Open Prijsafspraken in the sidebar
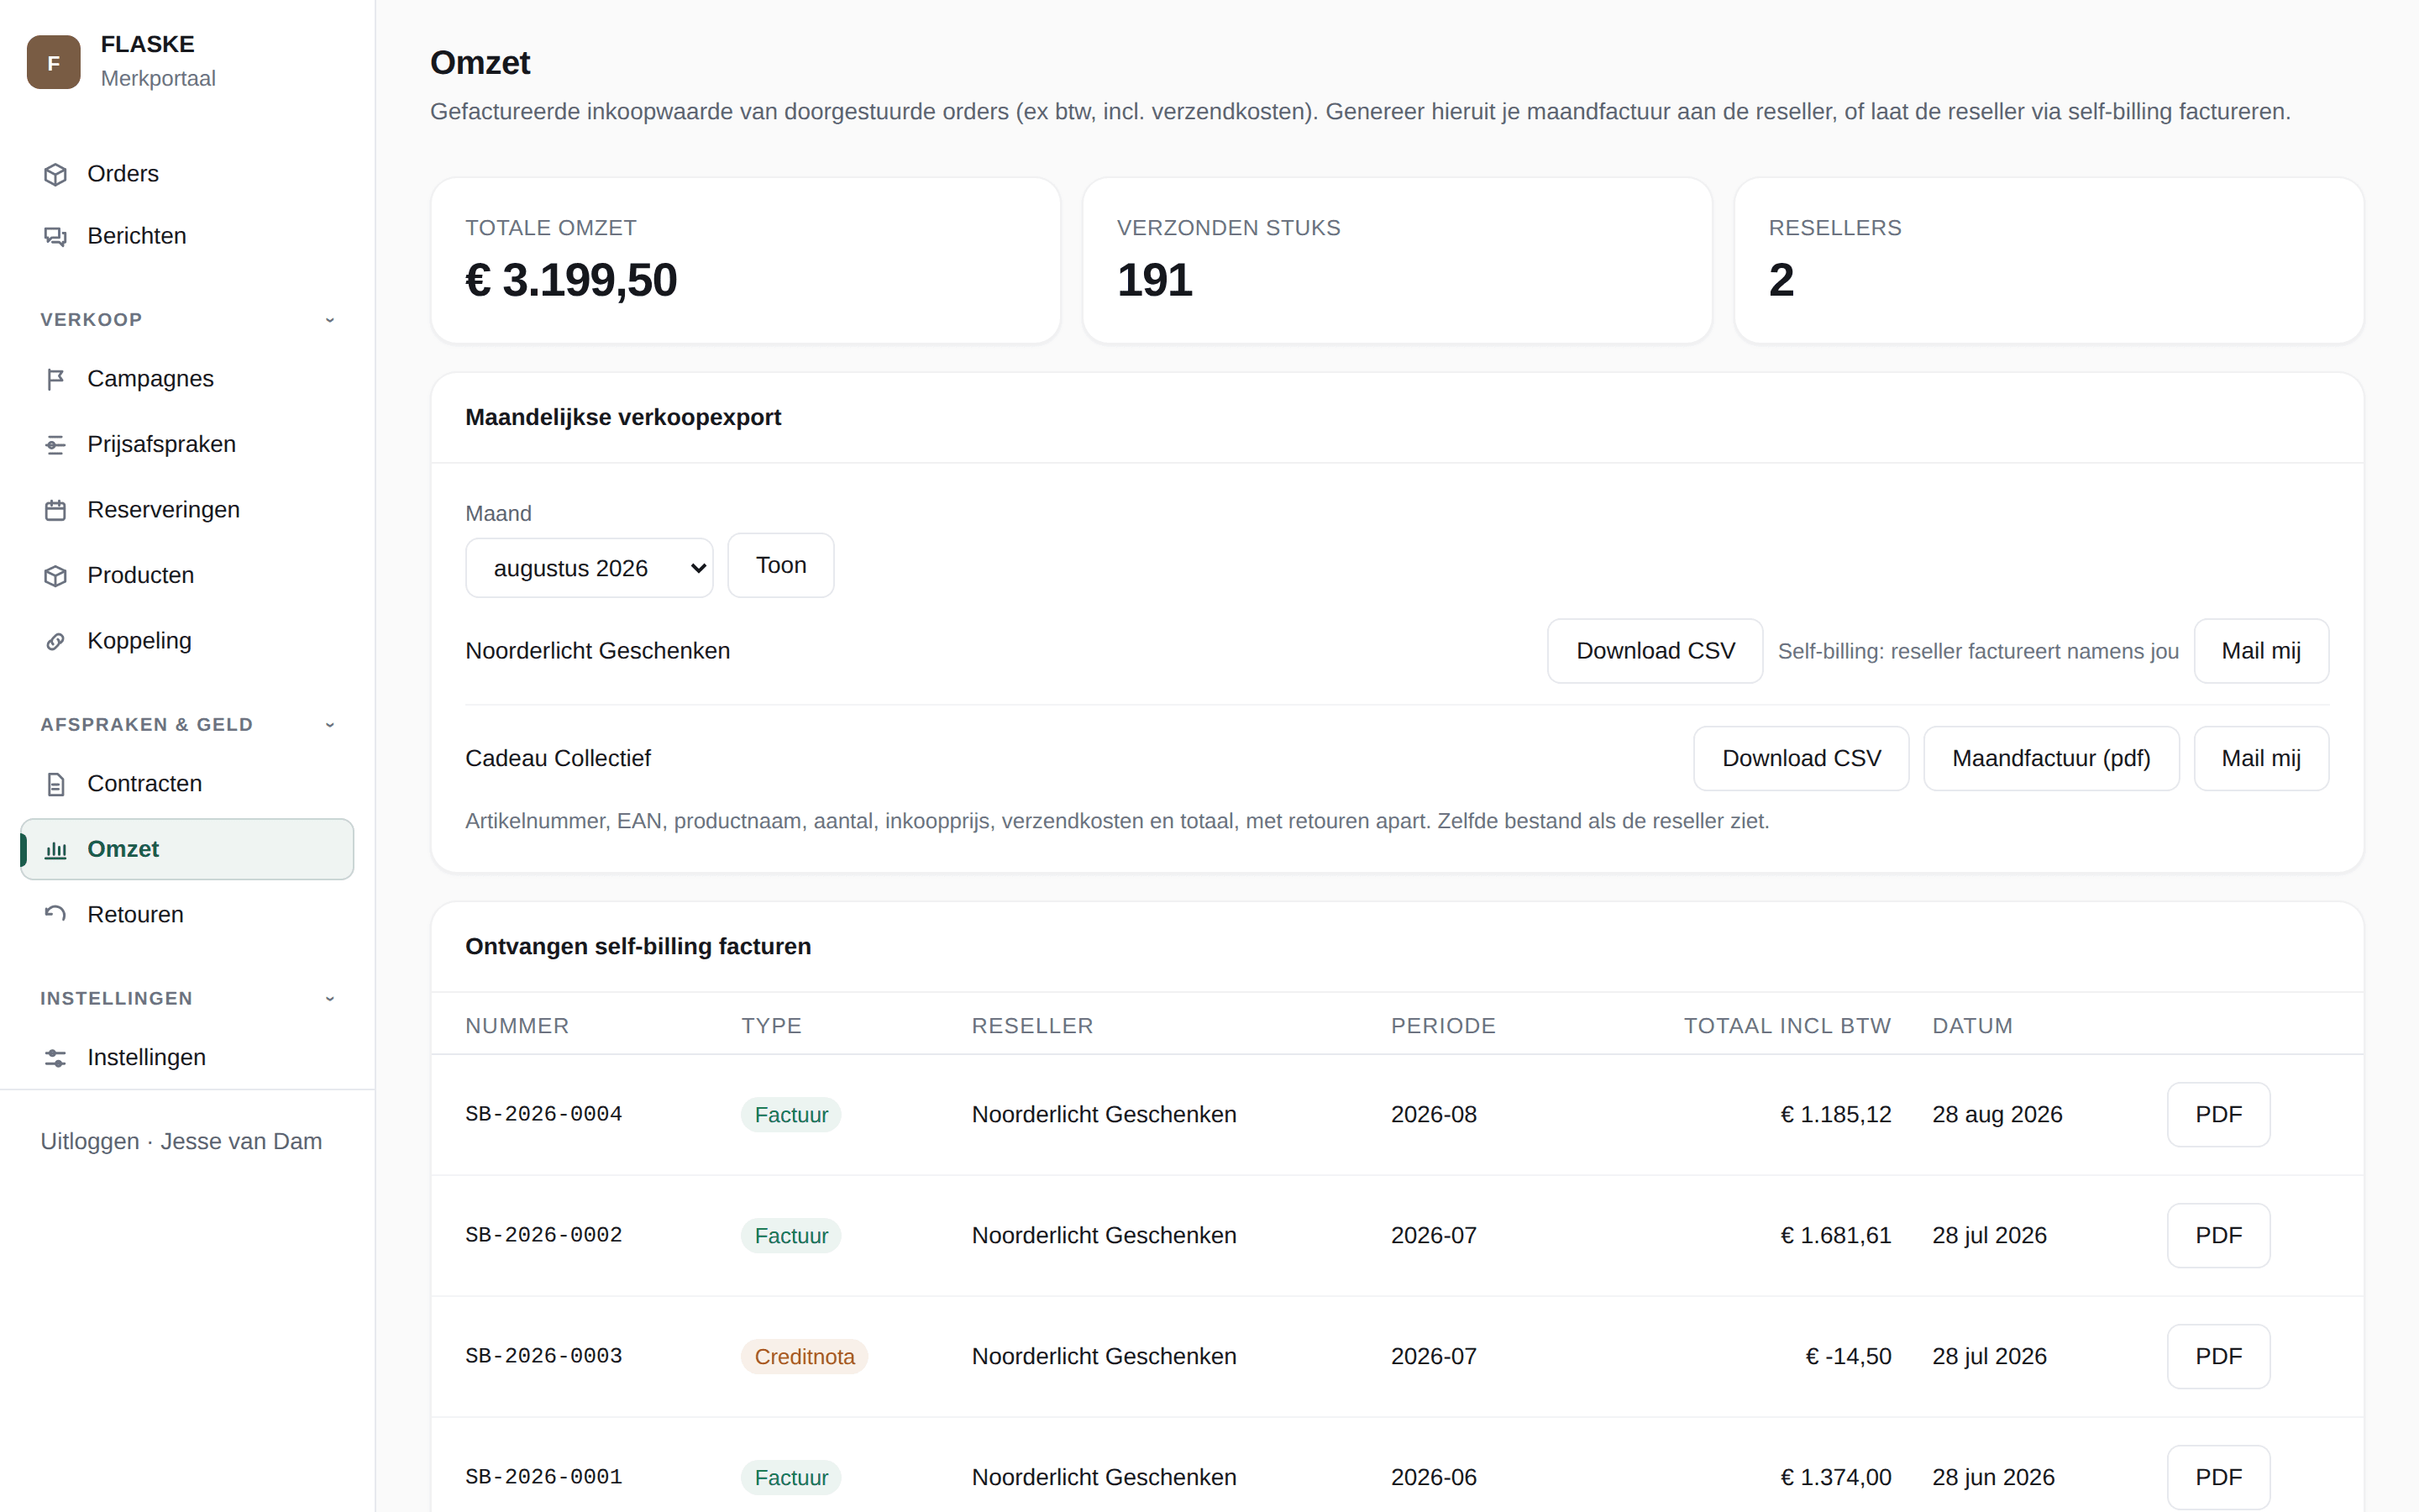The height and width of the screenshot is (1512, 2419). (187, 444)
